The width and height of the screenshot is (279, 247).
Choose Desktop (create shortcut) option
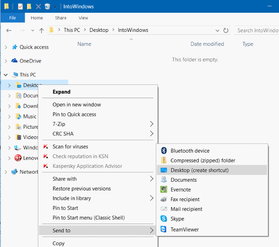[199, 170]
